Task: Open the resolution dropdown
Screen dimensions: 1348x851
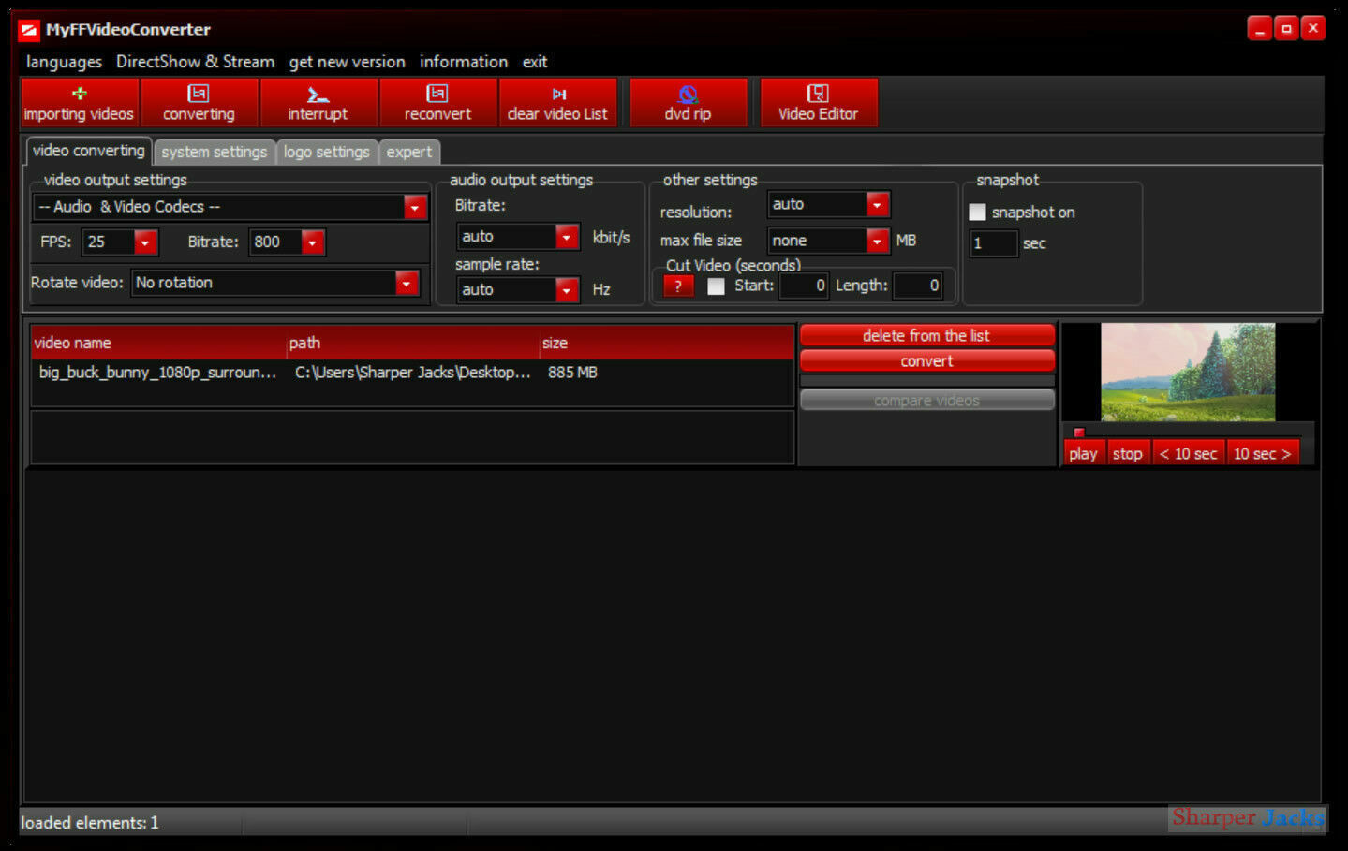Action: pyautogui.click(x=877, y=204)
